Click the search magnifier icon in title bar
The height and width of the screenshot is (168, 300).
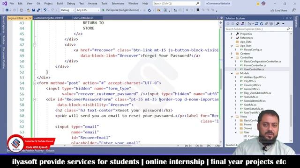(198, 3)
